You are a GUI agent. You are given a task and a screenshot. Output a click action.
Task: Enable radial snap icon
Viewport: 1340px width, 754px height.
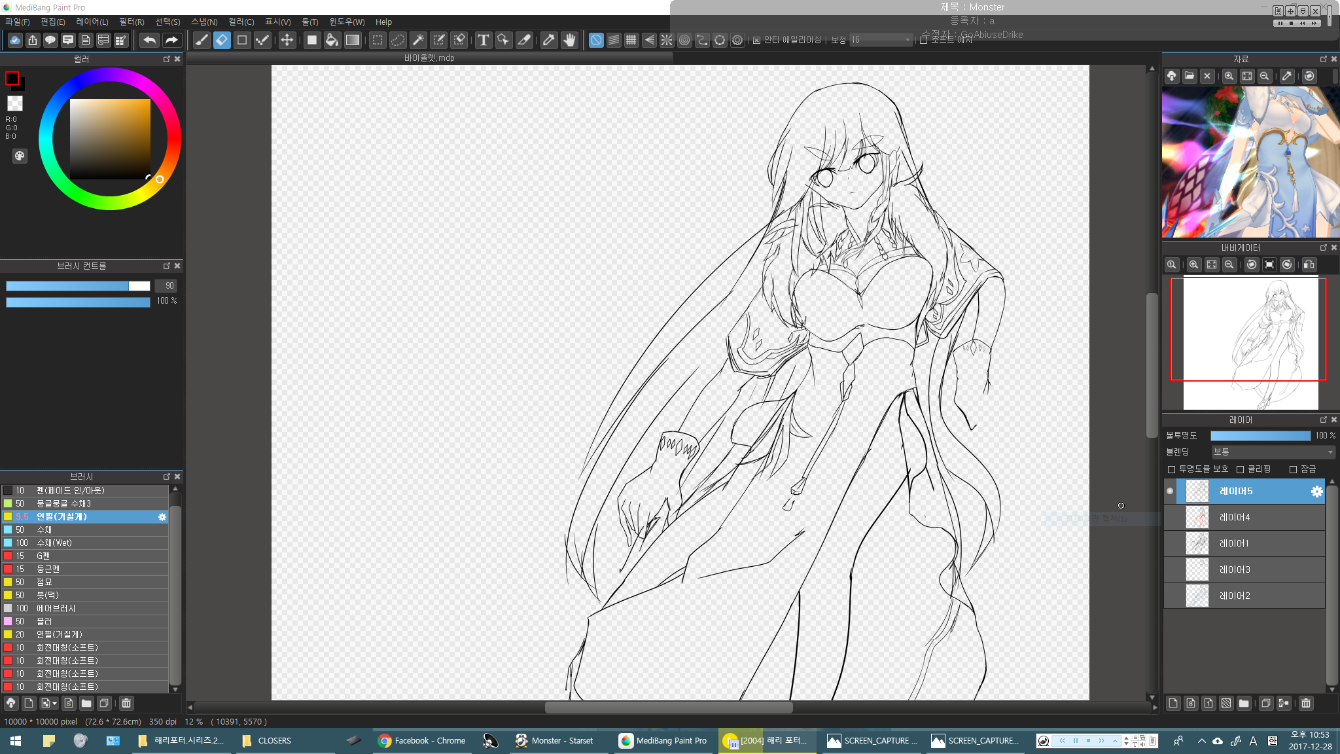click(x=666, y=41)
